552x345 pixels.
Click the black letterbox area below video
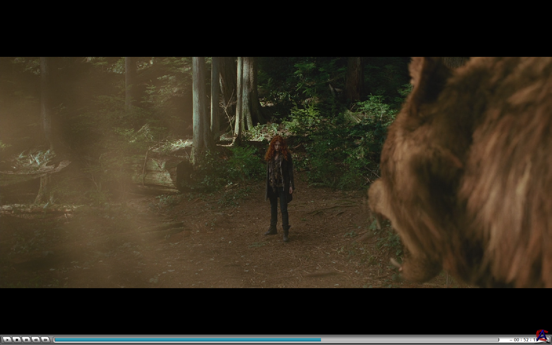coord(276,310)
